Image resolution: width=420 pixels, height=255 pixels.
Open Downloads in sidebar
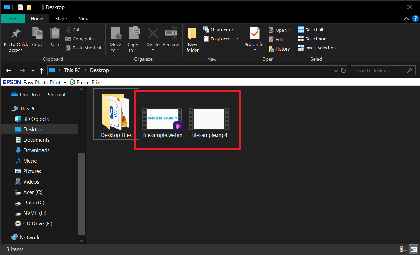point(36,150)
